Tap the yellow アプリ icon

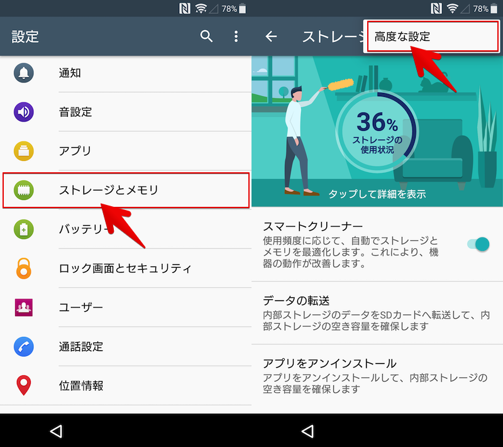point(24,151)
